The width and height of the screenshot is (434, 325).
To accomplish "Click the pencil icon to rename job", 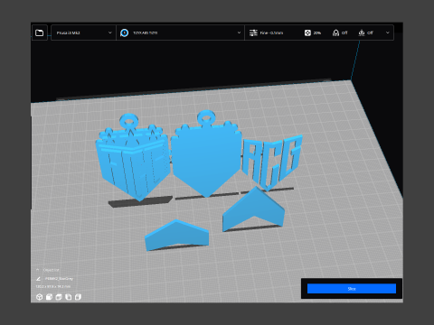I will 38,279.
